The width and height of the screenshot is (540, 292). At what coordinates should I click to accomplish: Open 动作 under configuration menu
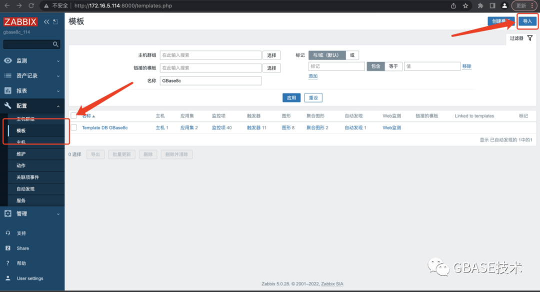tap(21, 165)
